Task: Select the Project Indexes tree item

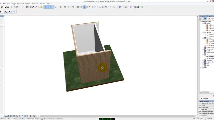Action: pyautogui.click(x=209, y=62)
